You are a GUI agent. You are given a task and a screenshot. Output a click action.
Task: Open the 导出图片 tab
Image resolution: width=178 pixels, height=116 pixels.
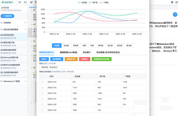(87, 52)
